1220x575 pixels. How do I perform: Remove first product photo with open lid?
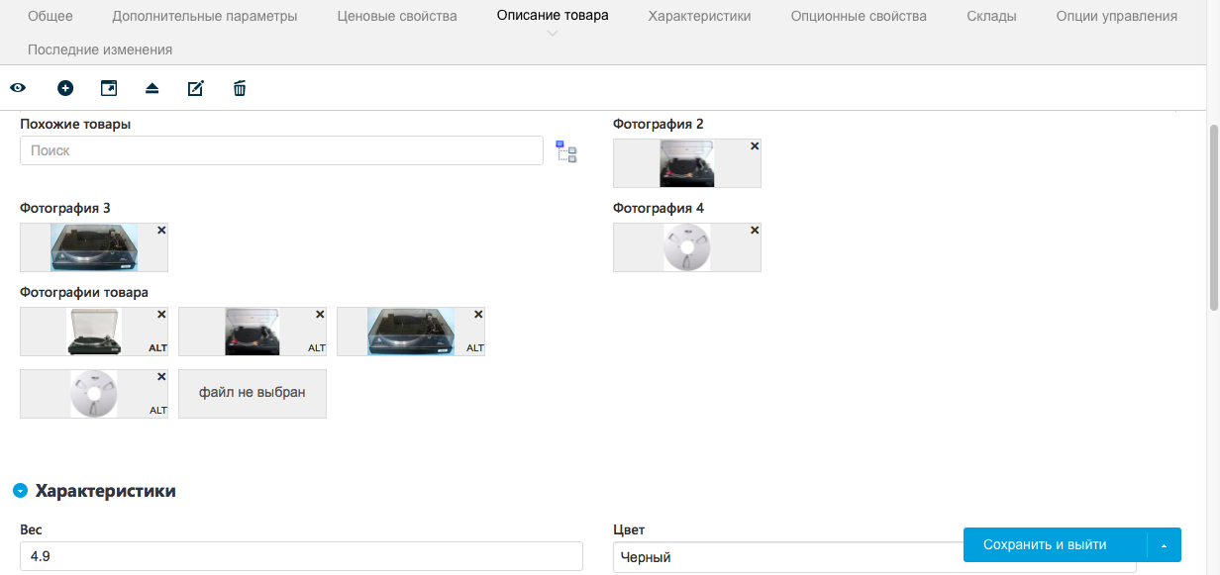pyautogui.click(x=161, y=314)
